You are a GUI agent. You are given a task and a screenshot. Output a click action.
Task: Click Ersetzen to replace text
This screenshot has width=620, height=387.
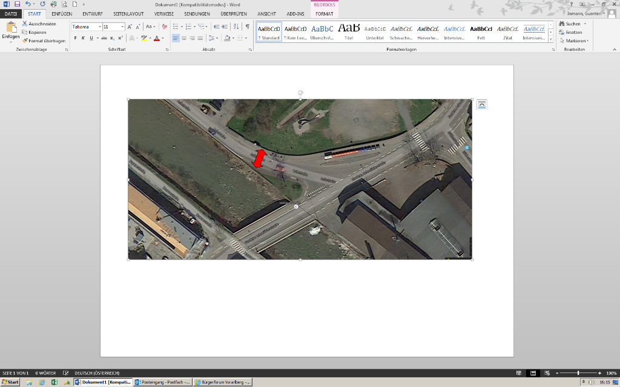point(570,33)
